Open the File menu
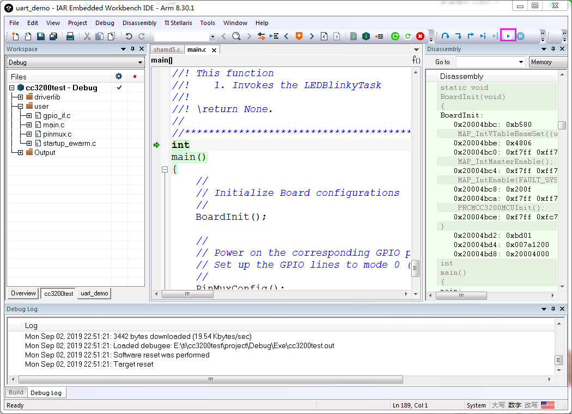Viewport: 572px width, 414px height. click(x=14, y=23)
